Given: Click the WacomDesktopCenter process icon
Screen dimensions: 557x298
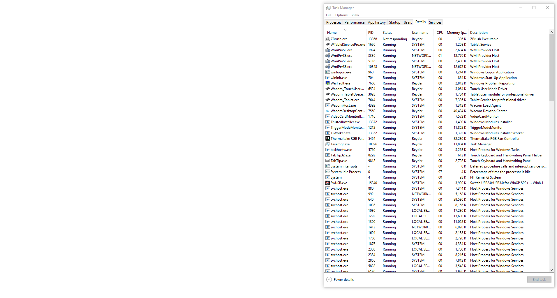Looking at the screenshot, I should click(x=328, y=111).
